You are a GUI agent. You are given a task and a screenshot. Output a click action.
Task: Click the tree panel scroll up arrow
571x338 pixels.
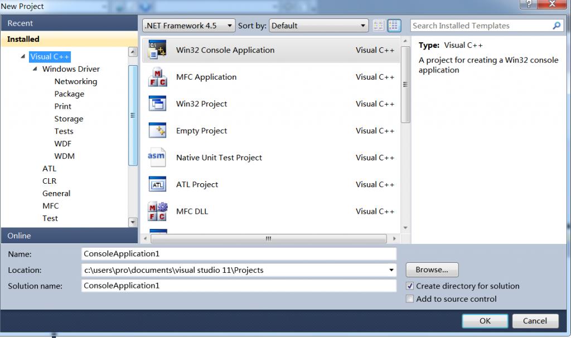click(x=133, y=52)
